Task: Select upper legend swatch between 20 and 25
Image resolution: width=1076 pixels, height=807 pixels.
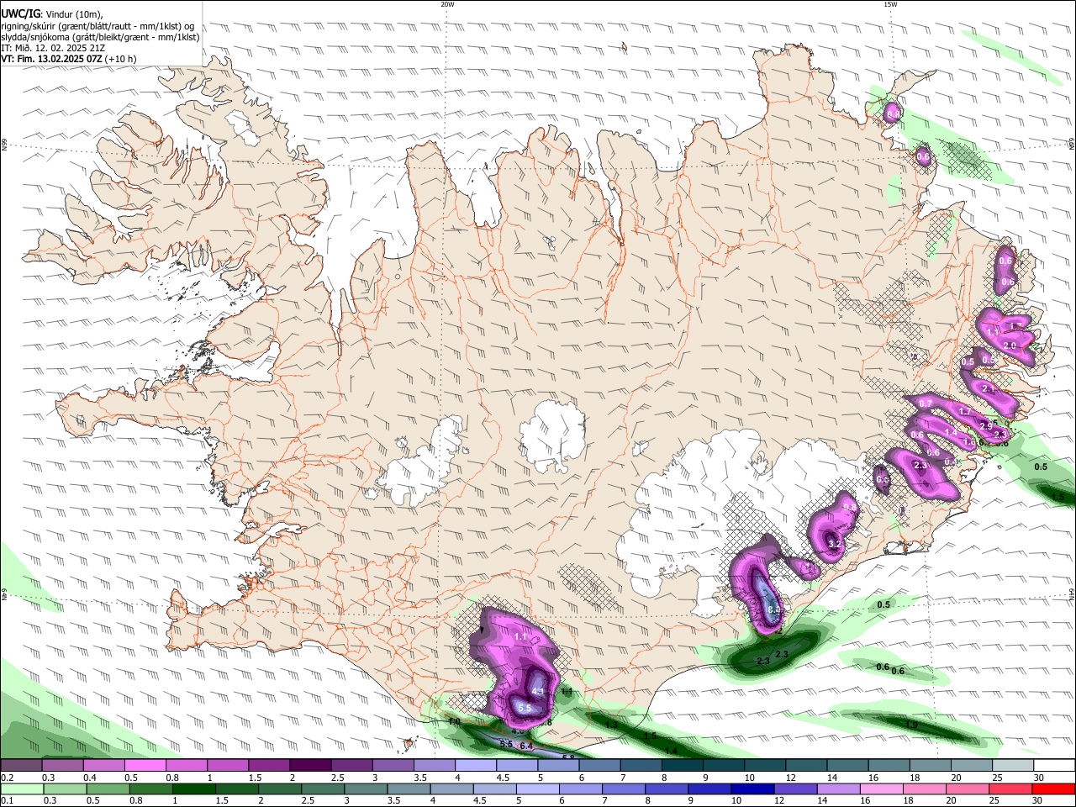Action: (972, 765)
